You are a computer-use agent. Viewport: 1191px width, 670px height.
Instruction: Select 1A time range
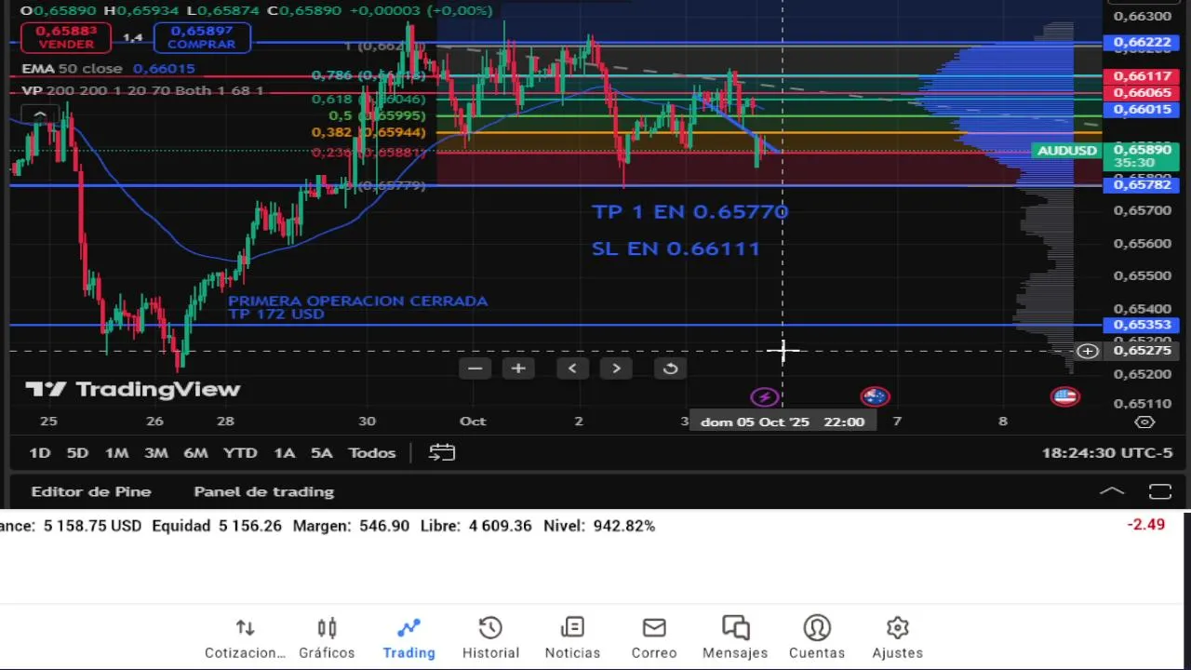tap(284, 452)
